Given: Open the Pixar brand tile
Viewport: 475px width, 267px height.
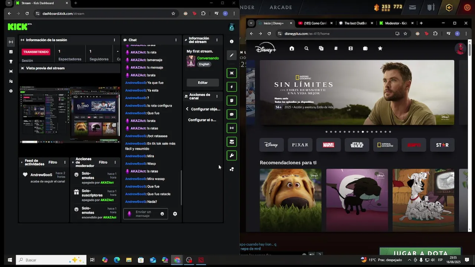Looking at the screenshot, I should (x=300, y=145).
